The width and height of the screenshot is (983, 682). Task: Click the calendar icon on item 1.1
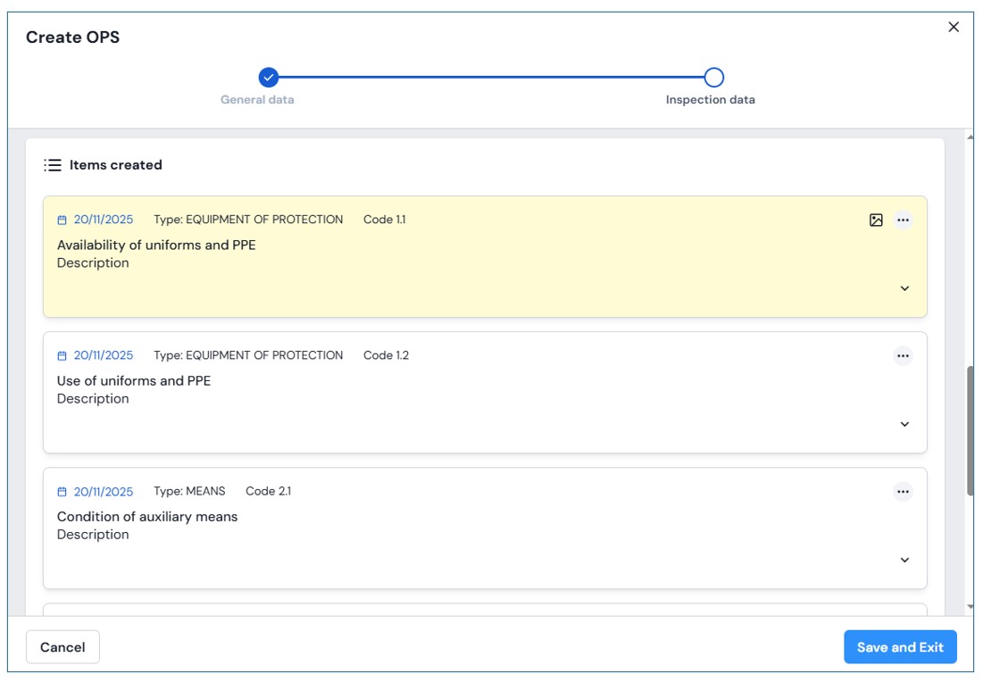(62, 220)
